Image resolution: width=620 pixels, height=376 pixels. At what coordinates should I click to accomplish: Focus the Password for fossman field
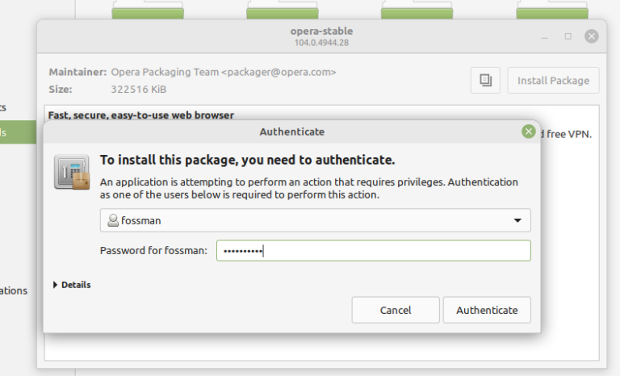point(373,251)
